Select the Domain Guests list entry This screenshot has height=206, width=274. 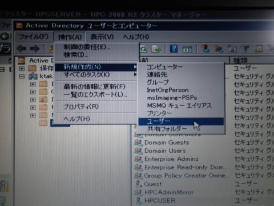pos(167,142)
